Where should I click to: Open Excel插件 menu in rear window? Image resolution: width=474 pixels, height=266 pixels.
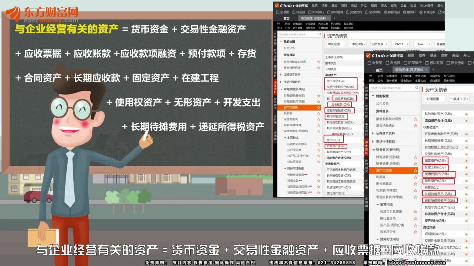pyautogui.click(x=427, y=6)
